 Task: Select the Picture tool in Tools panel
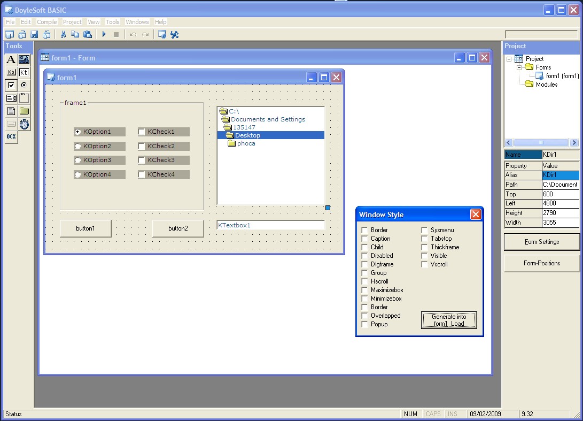(x=24, y=59)
